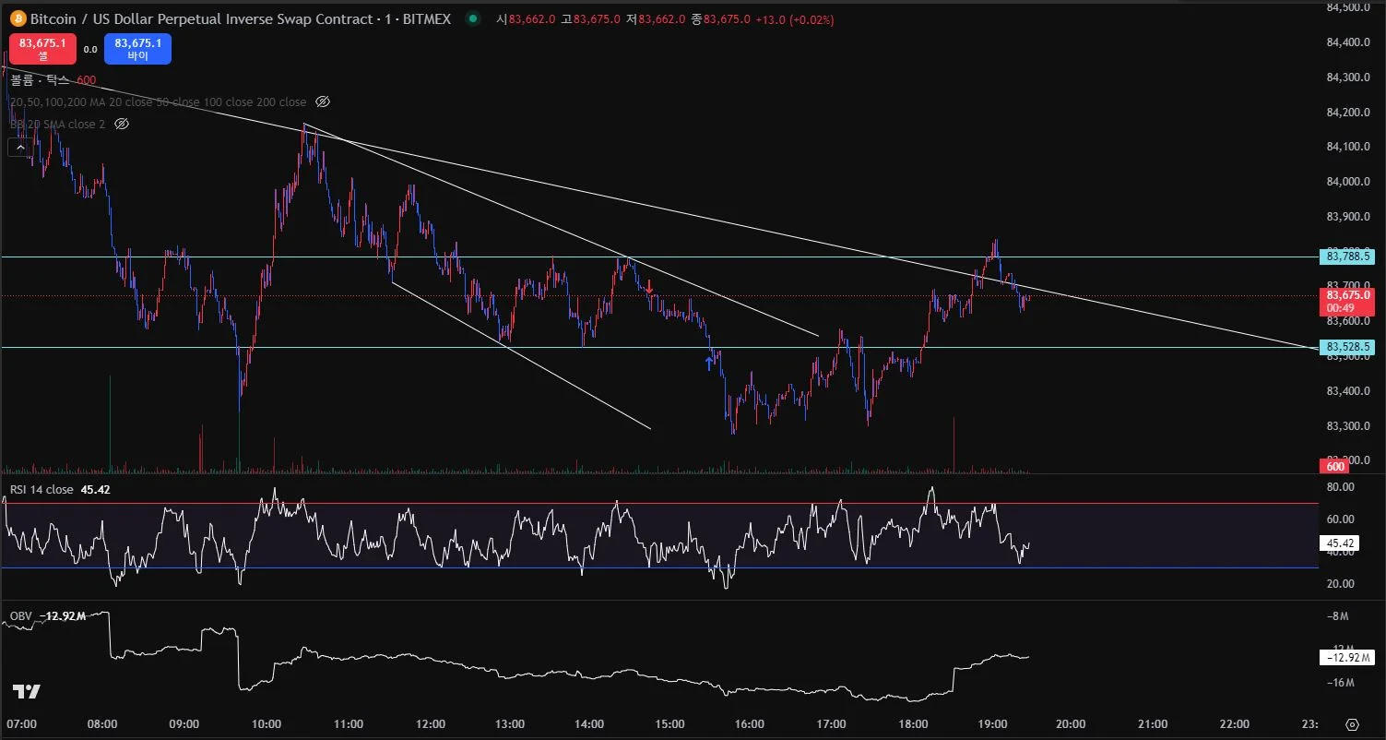Click the red down arrow marker on chart
This screenshot has width=1386, height=740.
click(x=649, y=289)
